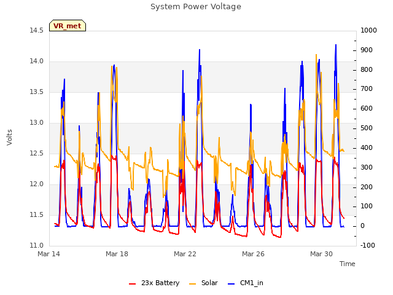Click the Mar 22 x-axis tick label
Viewport: 393px width, 295px height.
[185, 254]
